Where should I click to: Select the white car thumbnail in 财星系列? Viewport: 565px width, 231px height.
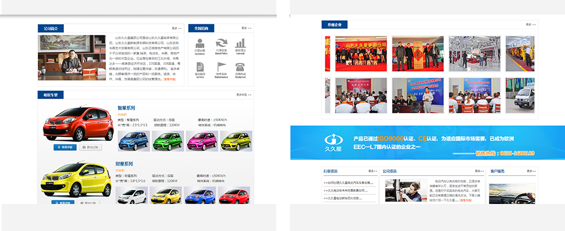pyautogui.click(x=132, y=195)
